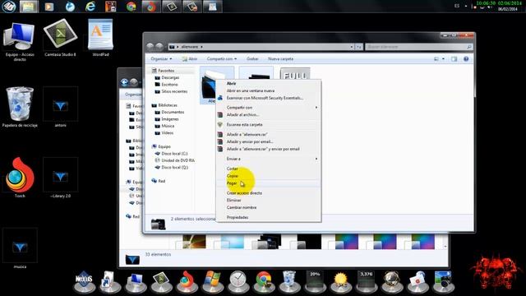Click the Nueva carpeta button

pos(280,59)
